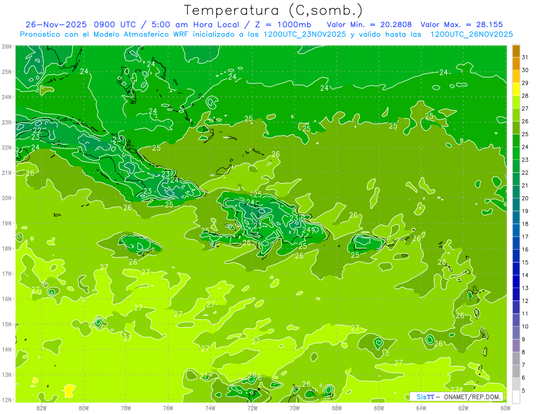The width and height of the screenshot is (537, 414).
Task: Click the yellow legend segment between 28 and 29
Action: [x=516, y=89]
